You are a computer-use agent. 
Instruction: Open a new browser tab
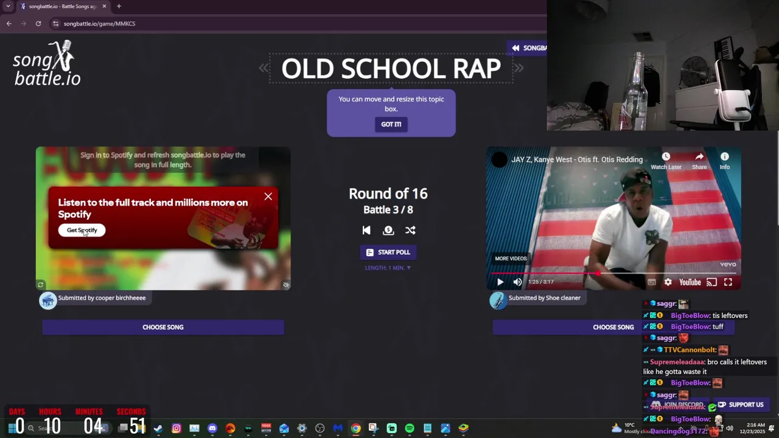pos(119,6)
